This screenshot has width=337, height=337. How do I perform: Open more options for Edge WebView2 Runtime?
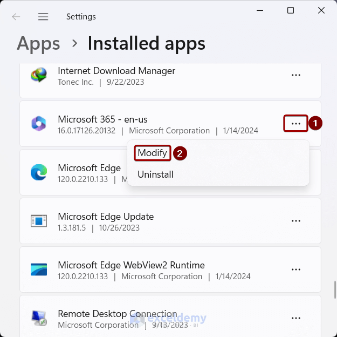click(x=295, y=269)
